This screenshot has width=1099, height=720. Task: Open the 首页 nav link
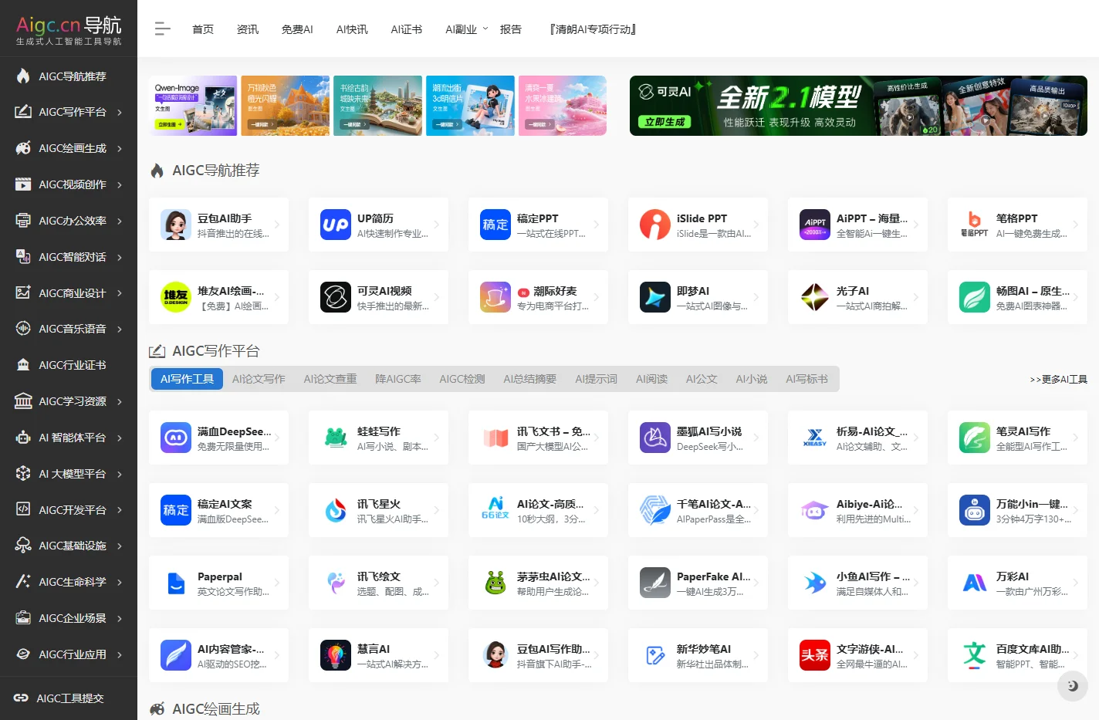pyautogui.click(x=203, y=29)
